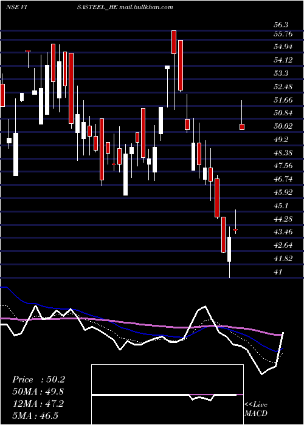Click the 5MA : 46.5 readout
304x425 pixels.
coord(35,415)
